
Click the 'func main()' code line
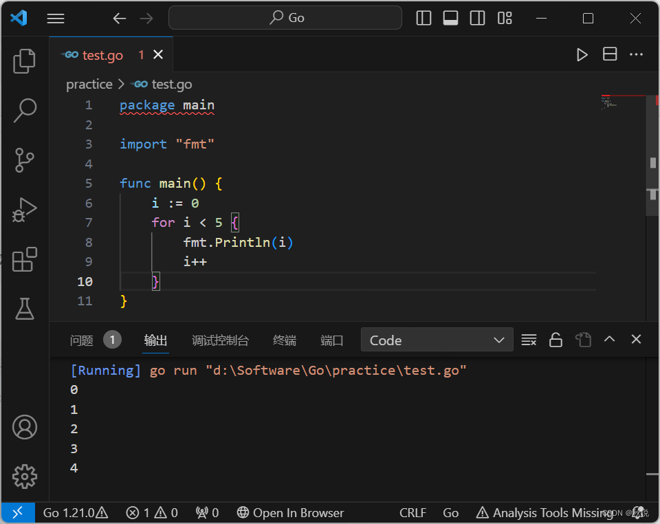(171, 184)
